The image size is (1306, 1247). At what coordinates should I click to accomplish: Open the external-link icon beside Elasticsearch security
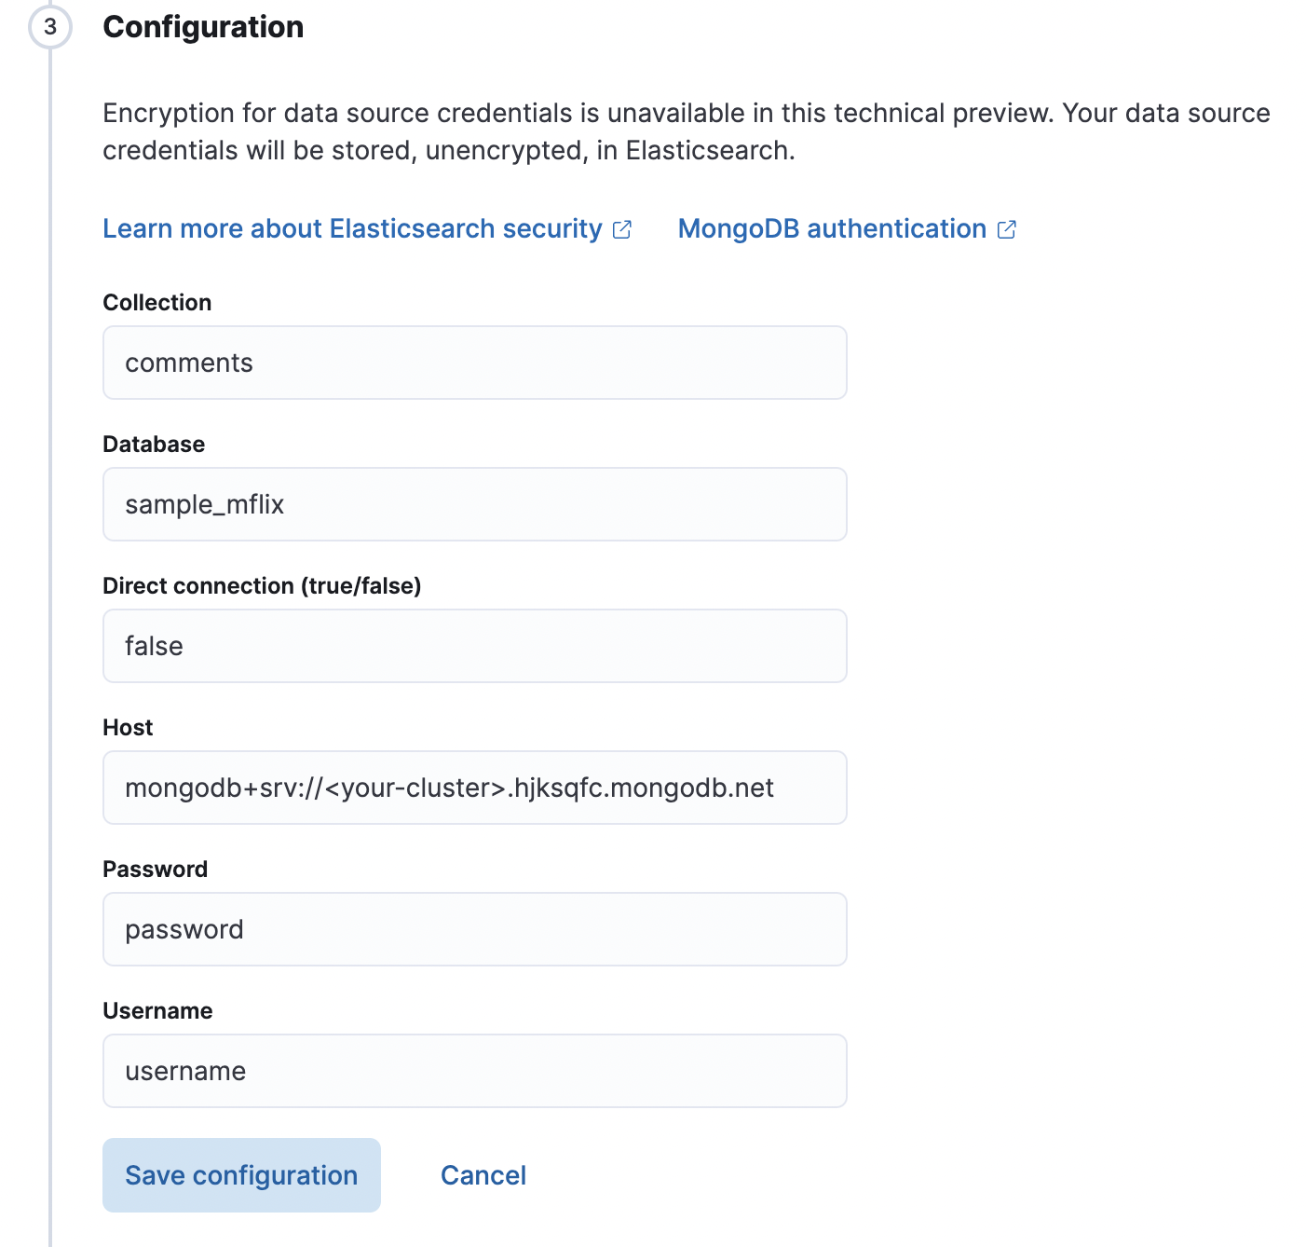(x=622, y=228)
